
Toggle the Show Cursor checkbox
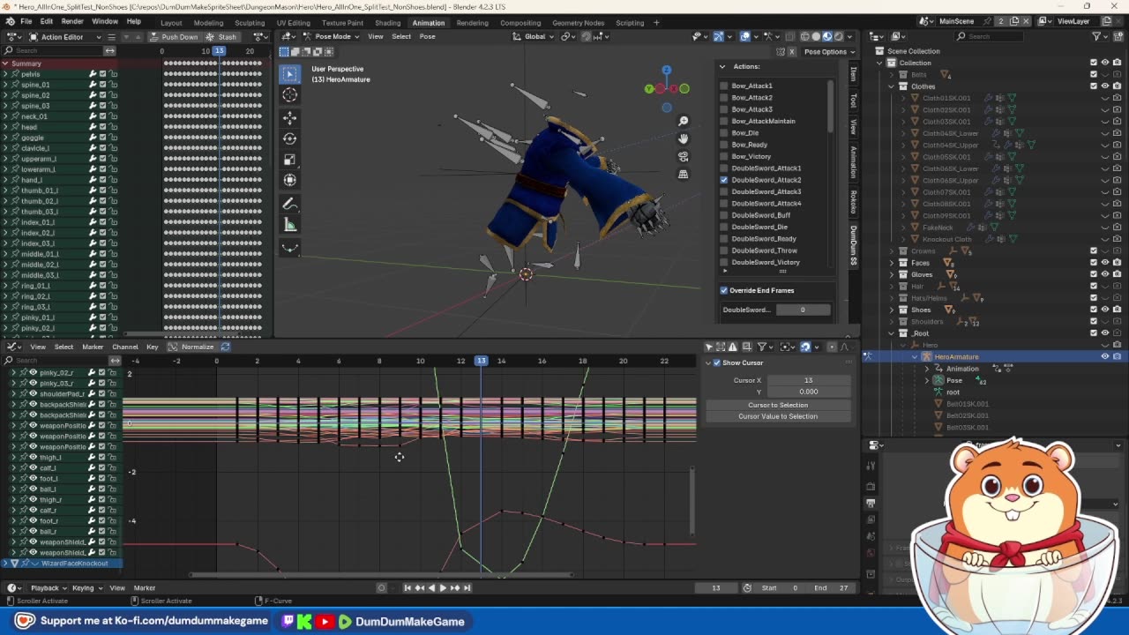pos(717,362)
